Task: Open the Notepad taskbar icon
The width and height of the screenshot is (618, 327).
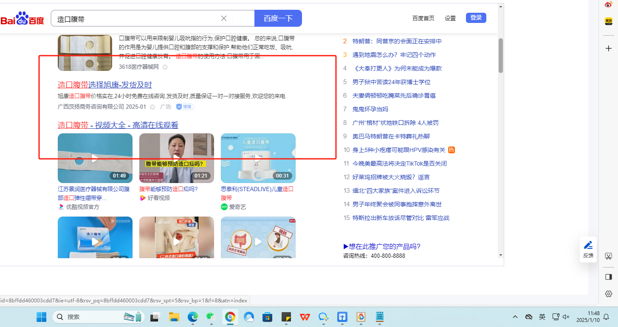Action: pyautogui.click(x=379, y=317)
